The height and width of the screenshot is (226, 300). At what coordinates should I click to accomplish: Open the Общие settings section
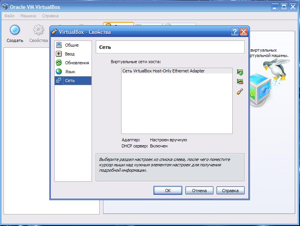tap(73, 45)
